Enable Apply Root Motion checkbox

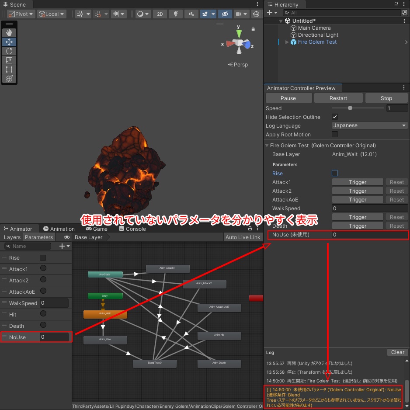tap(335, 134)
